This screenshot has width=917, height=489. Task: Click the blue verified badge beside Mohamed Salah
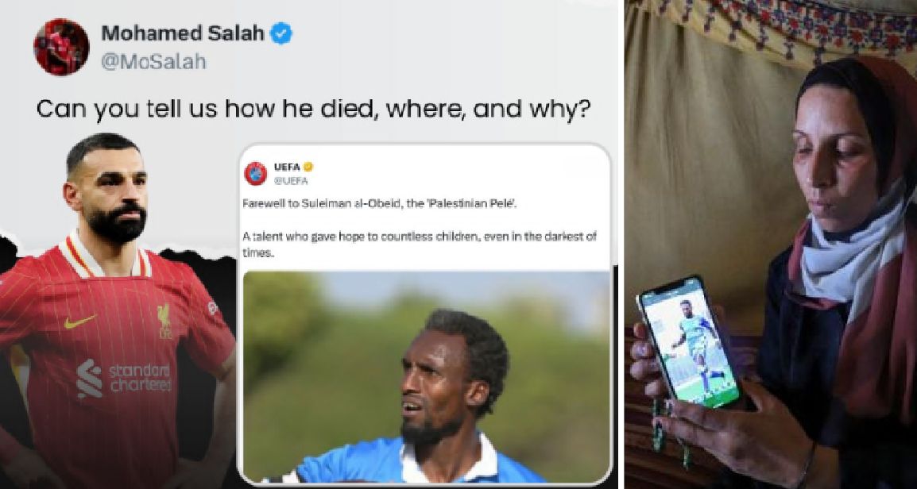[x=281, y=34]
